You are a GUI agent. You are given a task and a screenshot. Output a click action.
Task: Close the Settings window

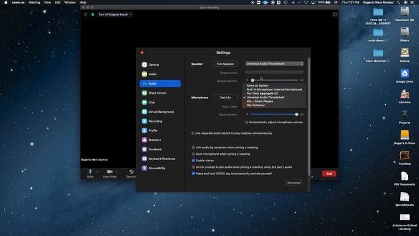142,52
